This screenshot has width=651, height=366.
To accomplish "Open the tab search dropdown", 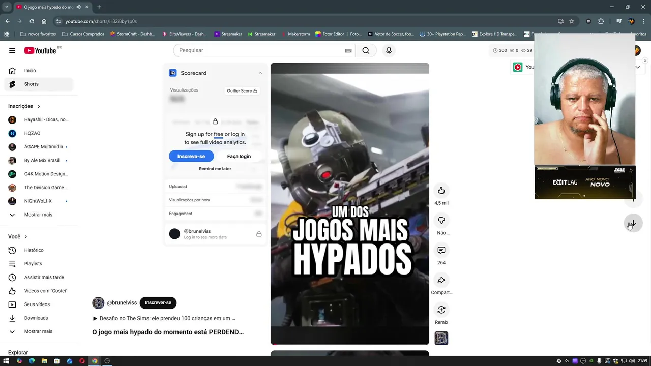I will [x=7, y=7].
